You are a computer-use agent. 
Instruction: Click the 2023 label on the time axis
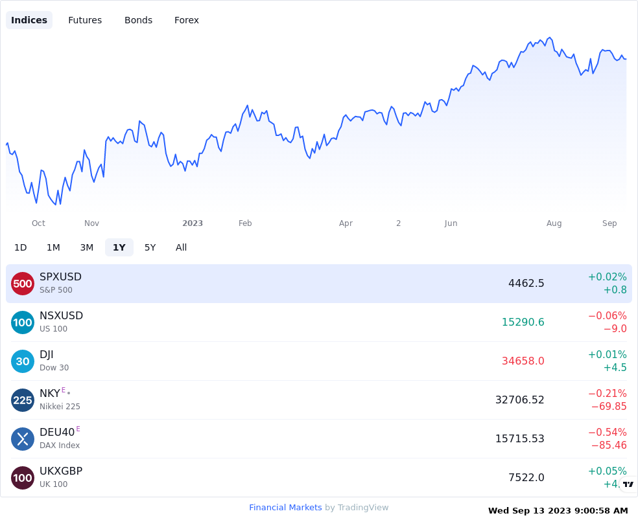pyautogui.click(x=193, y=223)
